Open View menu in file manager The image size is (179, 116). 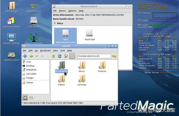55,51
